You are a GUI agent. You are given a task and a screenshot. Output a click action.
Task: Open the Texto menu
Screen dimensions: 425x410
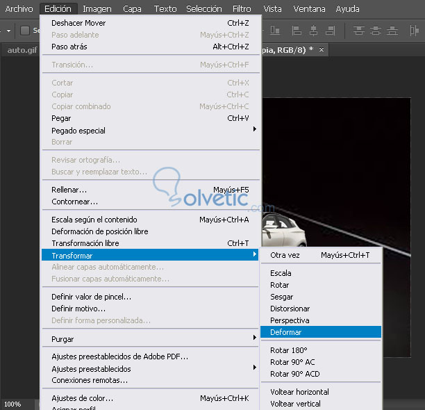(x=165, y=8)
